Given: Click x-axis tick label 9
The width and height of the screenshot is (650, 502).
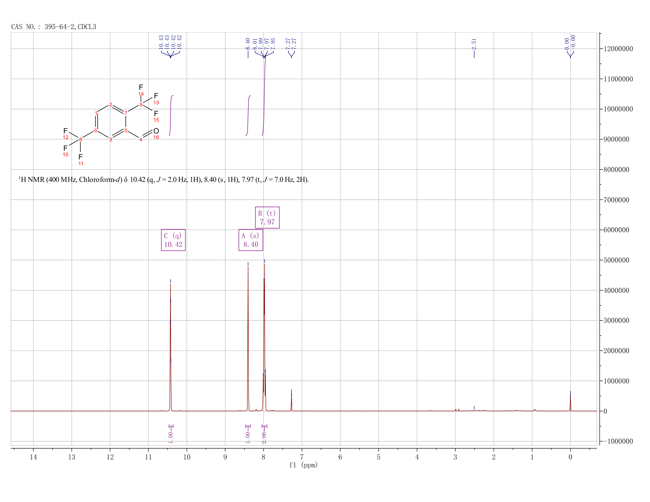Looking at the screenshot, I should (225, 457).
